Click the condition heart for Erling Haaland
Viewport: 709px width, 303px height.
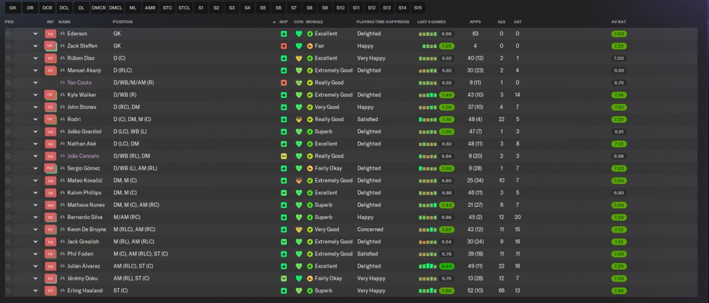click(299, 290)
